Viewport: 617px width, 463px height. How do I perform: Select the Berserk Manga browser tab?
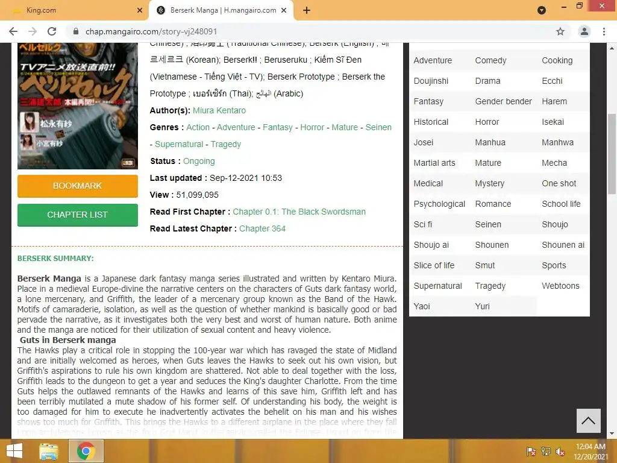(x=223, y=10)
